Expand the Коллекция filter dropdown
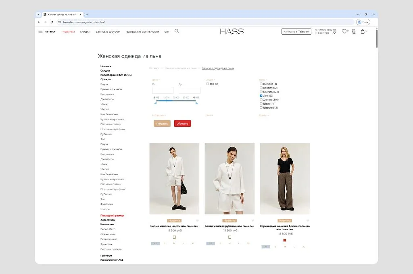413x274 pixels. tap(159, 115)
